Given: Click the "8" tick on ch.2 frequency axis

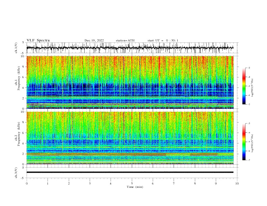Looking at the screenshot, I should 24,123.
